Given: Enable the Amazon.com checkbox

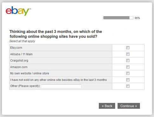Looking at the screenshot, I should pyautogui.click(x=128, y=67).
